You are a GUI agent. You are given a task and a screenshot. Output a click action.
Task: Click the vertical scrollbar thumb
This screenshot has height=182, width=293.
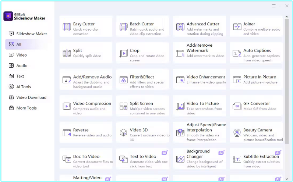[287, 81]
